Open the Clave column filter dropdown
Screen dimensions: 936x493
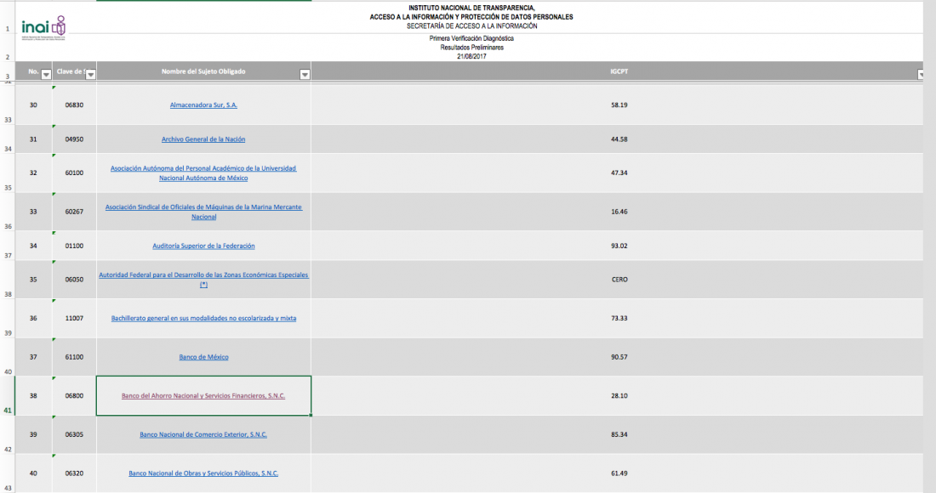[x=91, y=75]
